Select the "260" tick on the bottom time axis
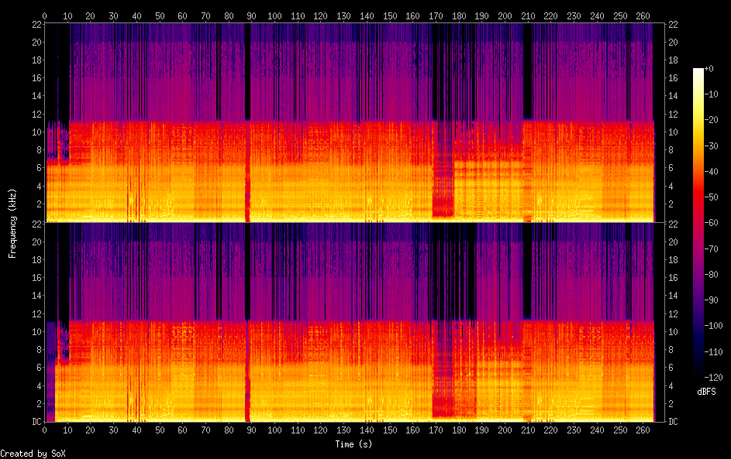The width and height of the screenshot is (731, 459). click(643, 430)
